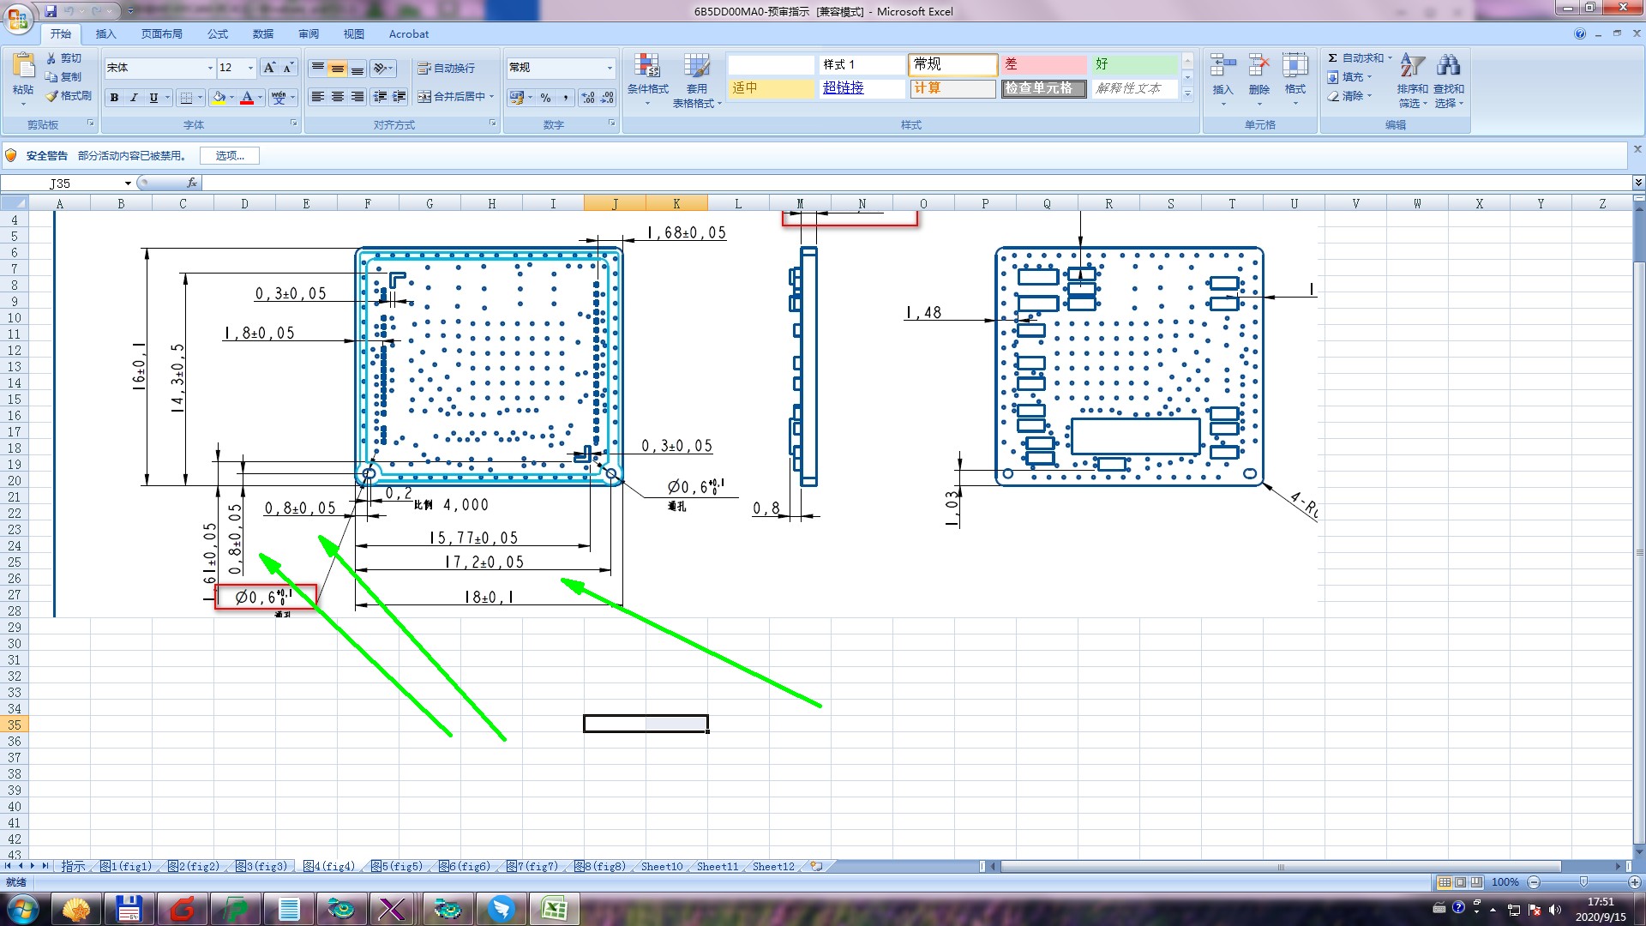
Task: Toggle Italic formatting
Action: (x=134, y=98)
